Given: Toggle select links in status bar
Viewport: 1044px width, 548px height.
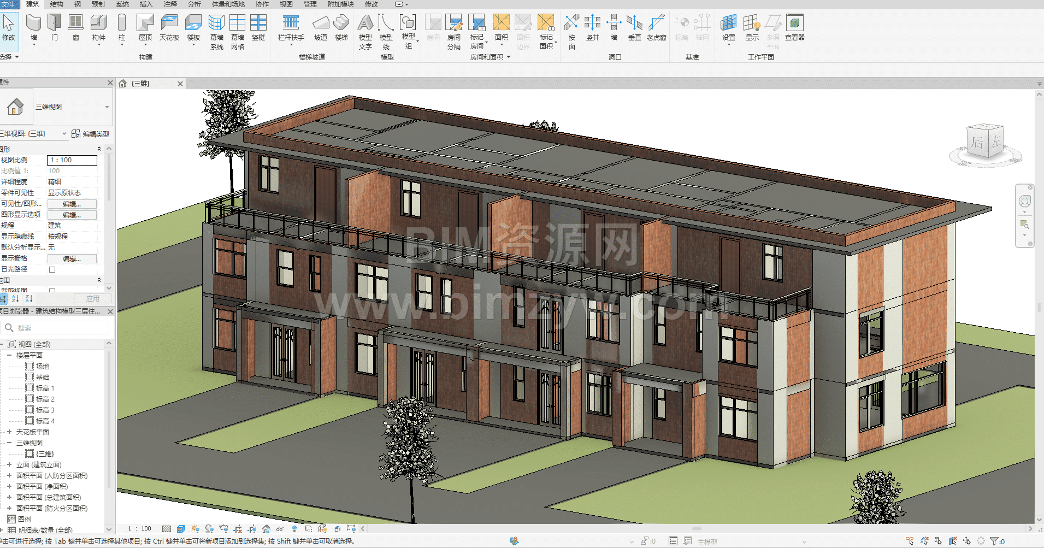Looking at the screenshot, I should 910,541.
